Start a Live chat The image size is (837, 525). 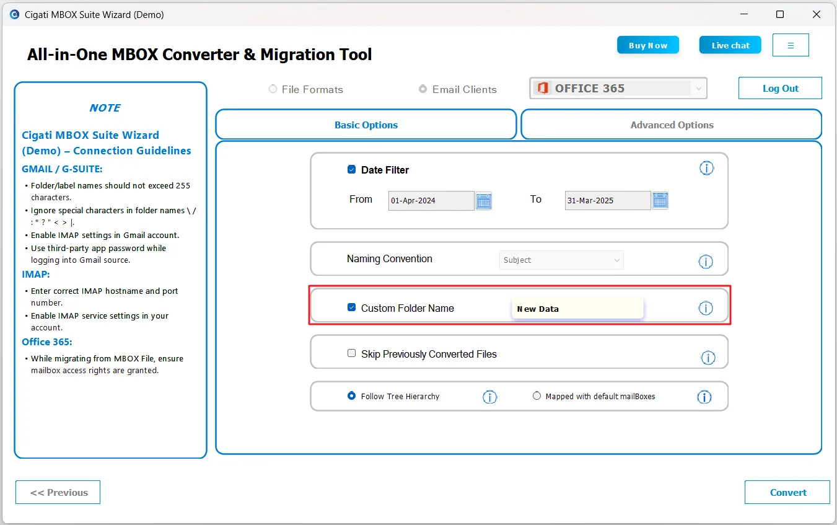click(x=730, y=45)
